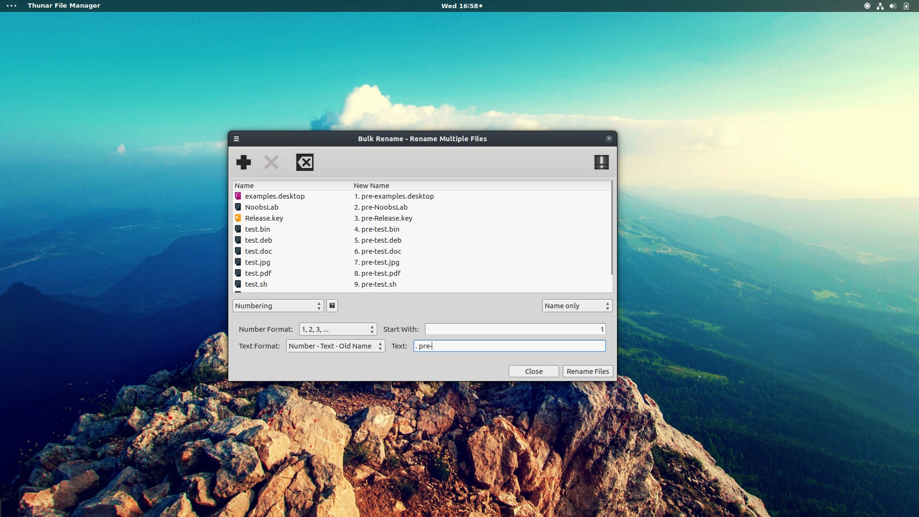The height and width of the screenshot is (517, 919).
Task: Click Thunar File Manager in the top bar
Action: click(64, 6)
